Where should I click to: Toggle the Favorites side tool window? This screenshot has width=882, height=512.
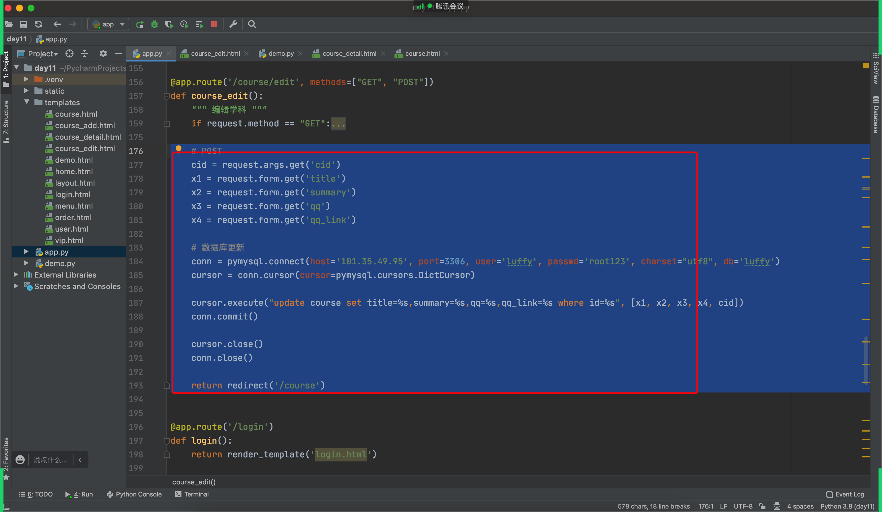tap(6, 459)
